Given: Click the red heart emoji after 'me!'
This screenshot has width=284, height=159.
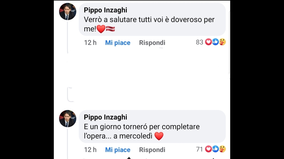Looking at the screenshot, I should pos(101,29).
